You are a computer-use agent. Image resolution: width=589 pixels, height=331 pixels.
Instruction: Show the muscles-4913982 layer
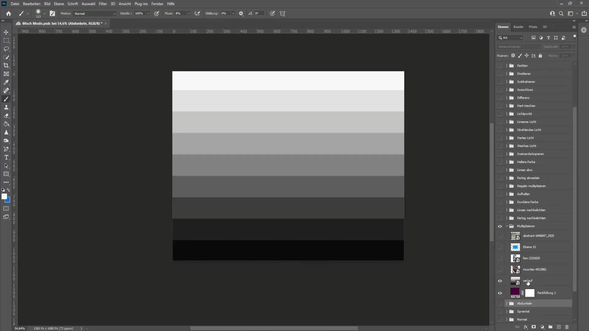coord(500,269)
